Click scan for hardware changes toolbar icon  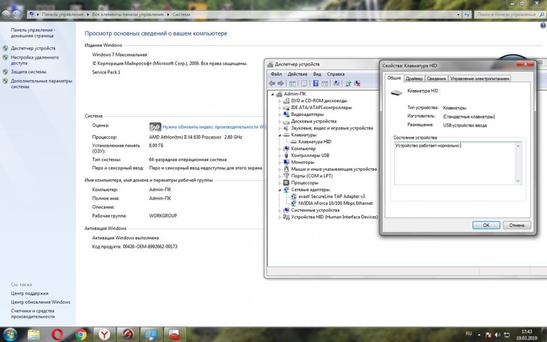[336, 83]
